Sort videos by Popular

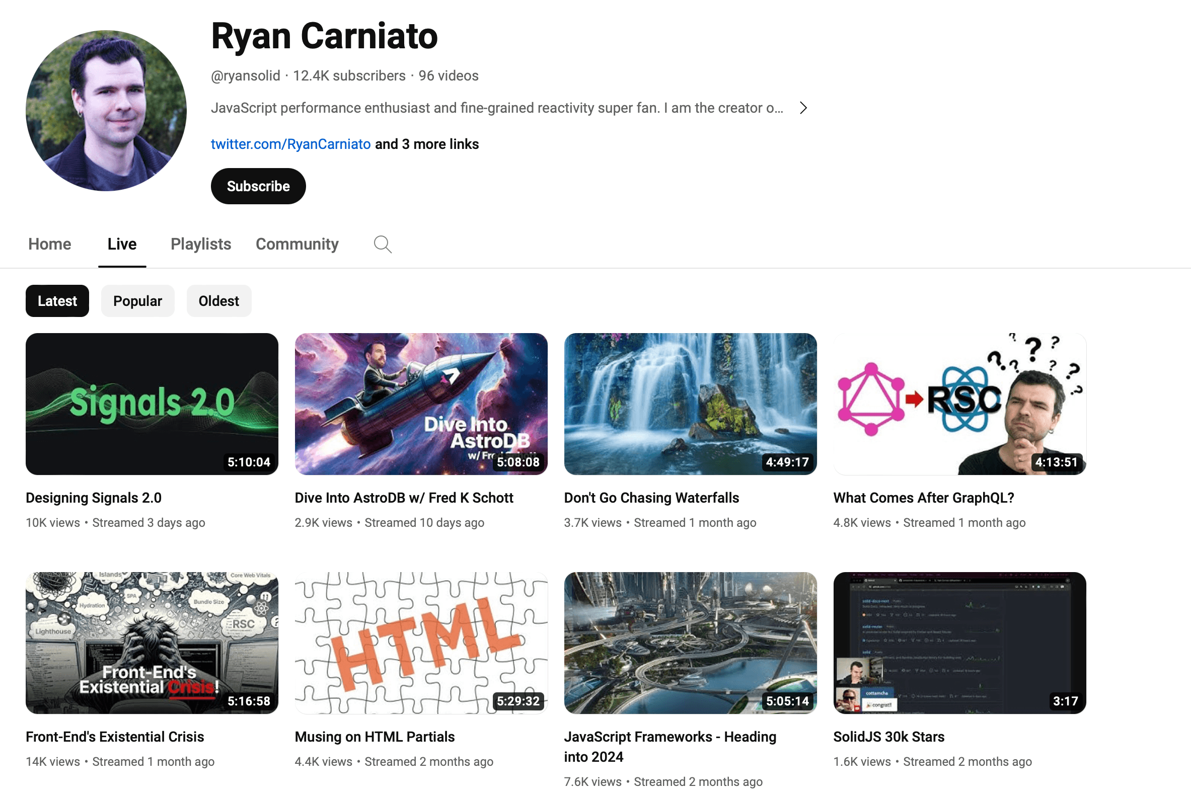point(137,301)
